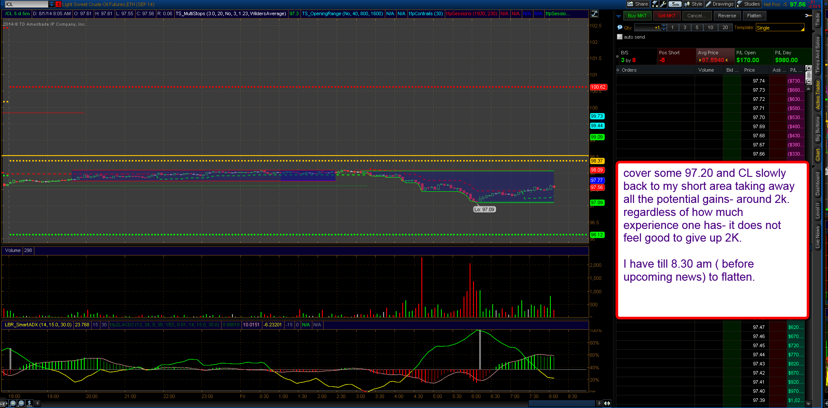This screenshot has width=828, height=408.
Task: Set quantity preset to 10
Action: [710, 27]
